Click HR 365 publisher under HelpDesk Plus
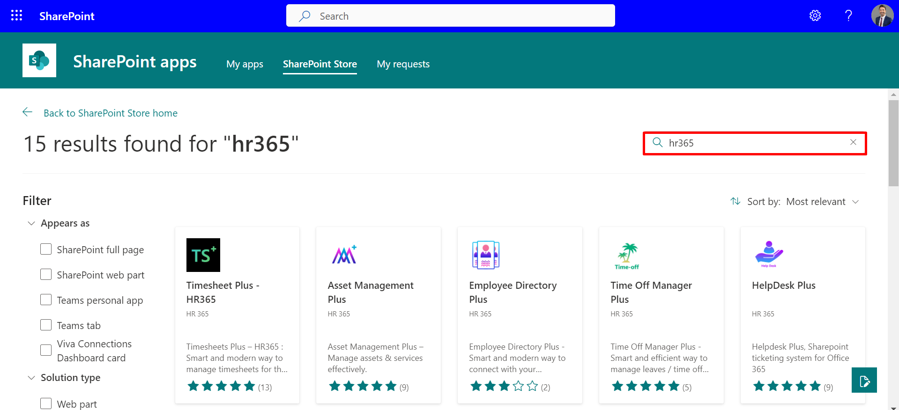This screenshot has width=899, height=410. point(763,314)
